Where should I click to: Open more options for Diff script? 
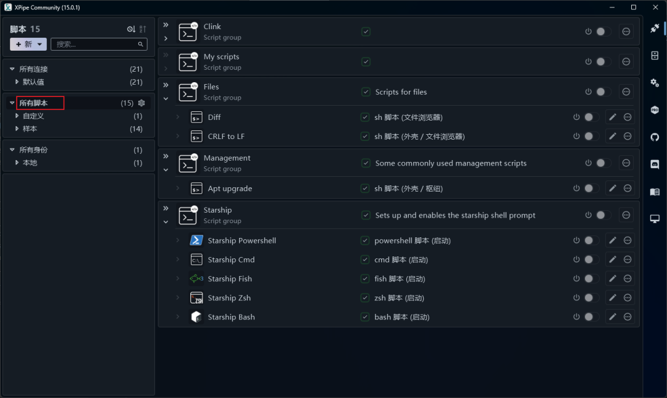[627, 117]
